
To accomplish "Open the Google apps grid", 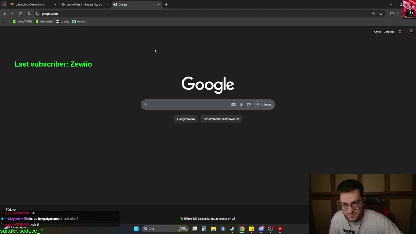I will click(x=401, y=32).
